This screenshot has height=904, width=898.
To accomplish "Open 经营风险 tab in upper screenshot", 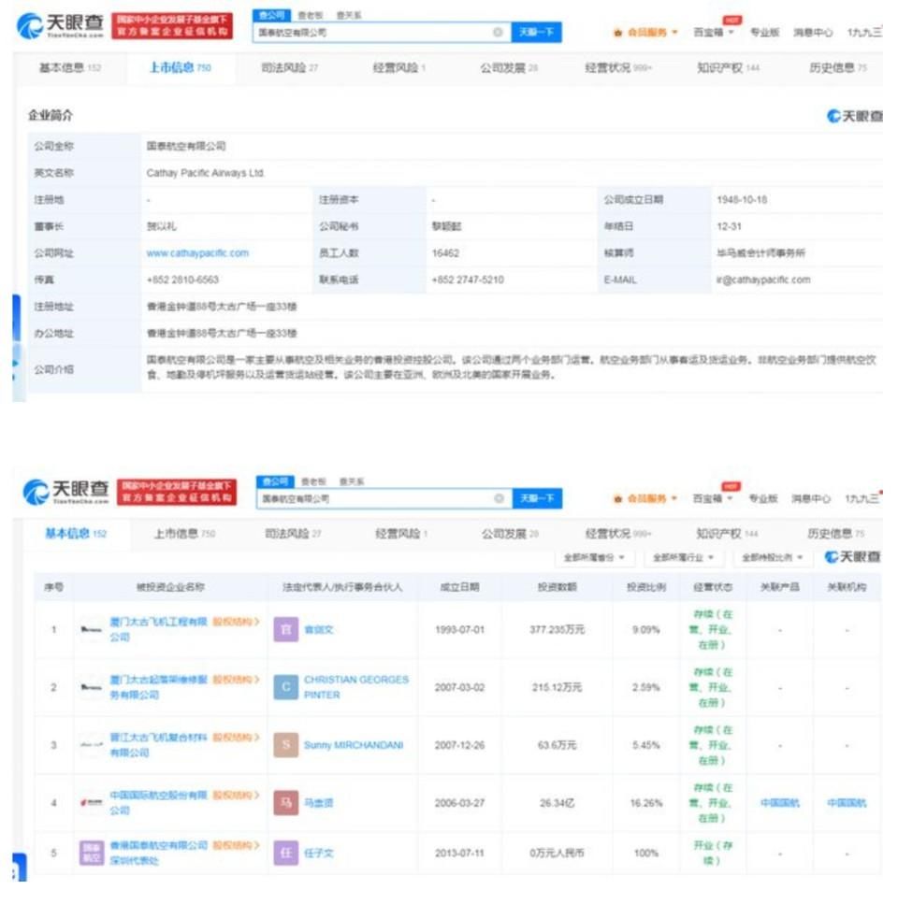I will 399,68.
